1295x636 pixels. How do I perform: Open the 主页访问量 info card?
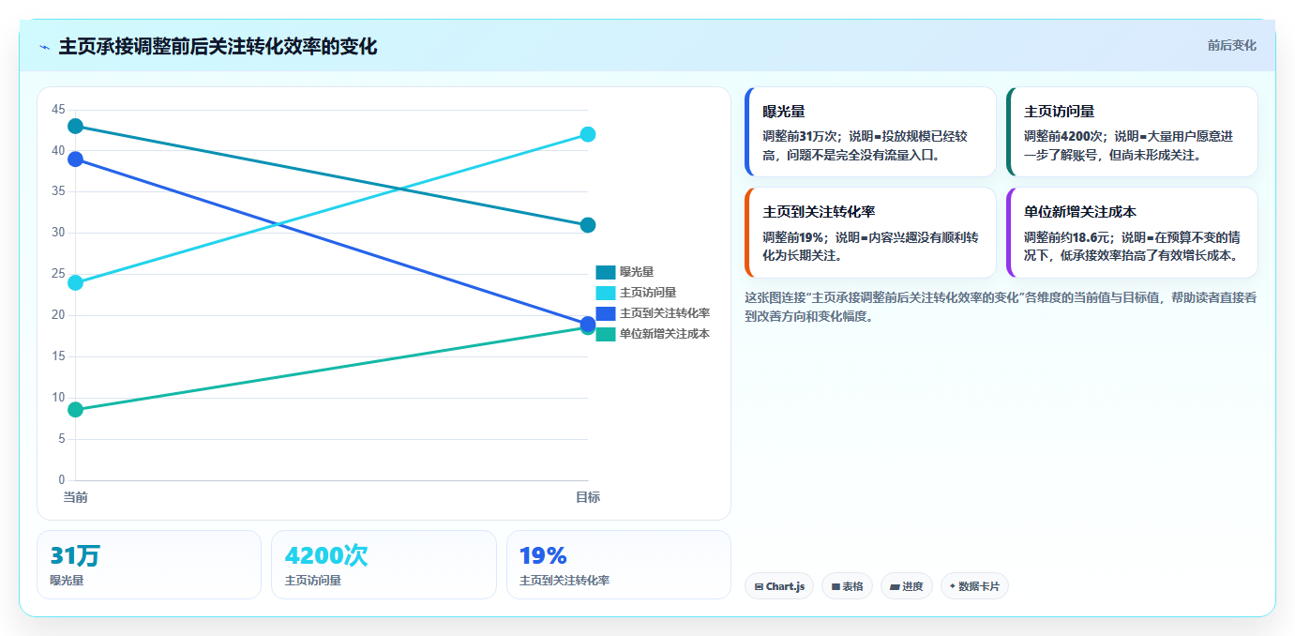click(1132, 132)
